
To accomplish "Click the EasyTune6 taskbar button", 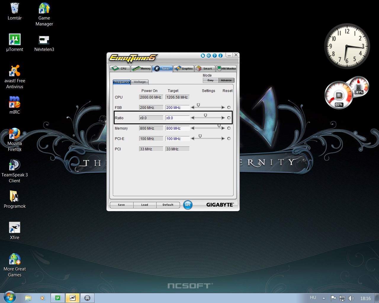I will tap(73, 298).
